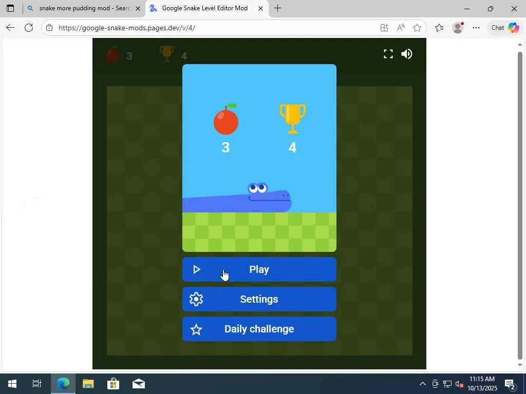Close the snake more pudding mod tab
Viewport: 526px width, 394px height.
click(x=138, y=9)
